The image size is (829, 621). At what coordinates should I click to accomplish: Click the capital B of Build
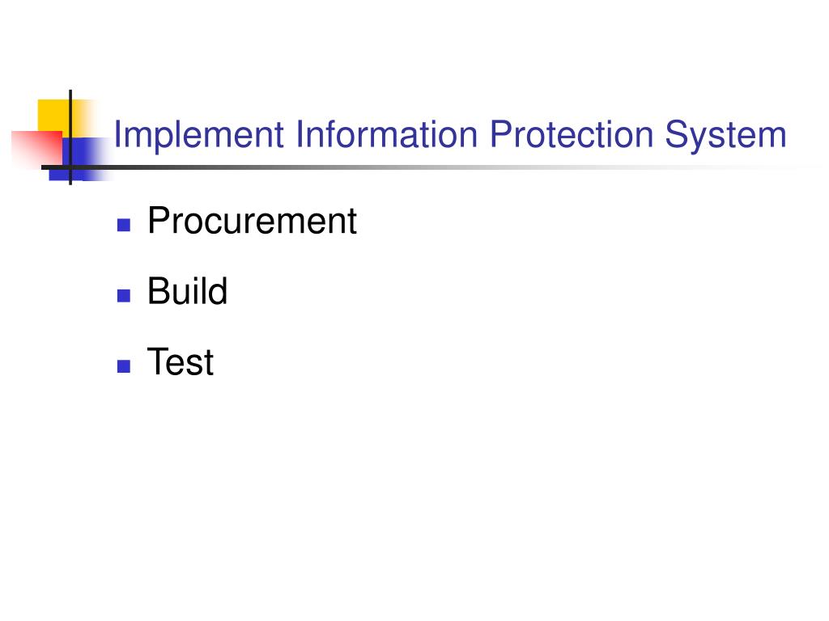(159, 291)
